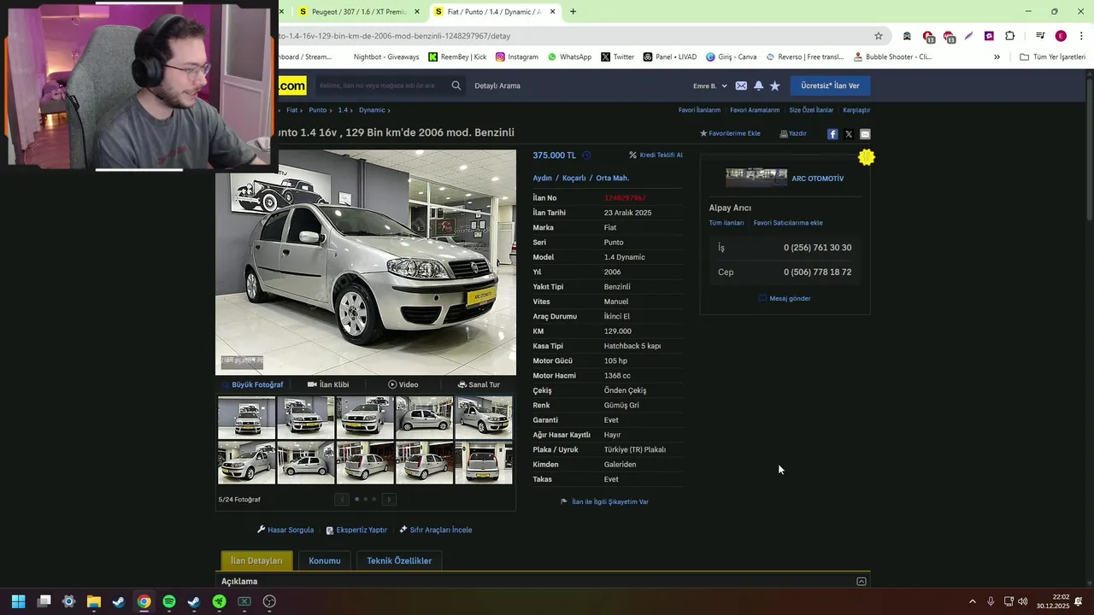Expand the hidden bookmarks chevron

(x=997, y=57)
